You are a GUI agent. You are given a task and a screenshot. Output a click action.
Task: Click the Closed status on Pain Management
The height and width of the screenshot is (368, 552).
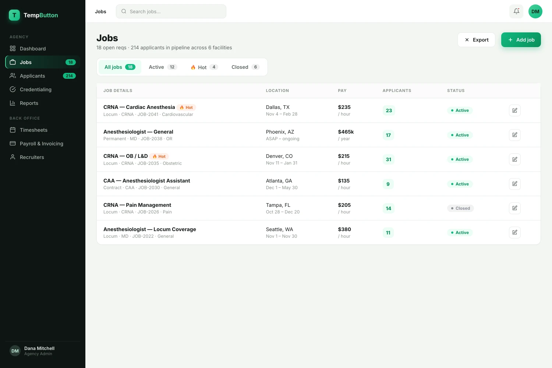[460, 208]
